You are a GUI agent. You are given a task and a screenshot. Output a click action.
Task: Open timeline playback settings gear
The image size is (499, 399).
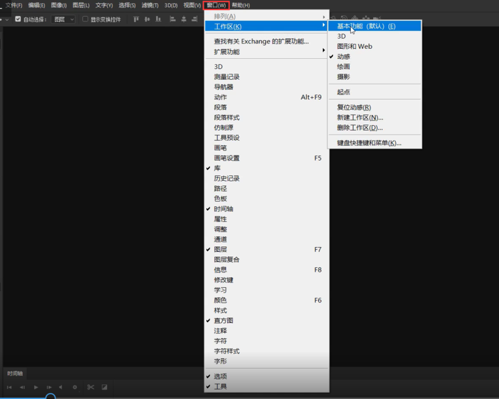click(74, 387)
